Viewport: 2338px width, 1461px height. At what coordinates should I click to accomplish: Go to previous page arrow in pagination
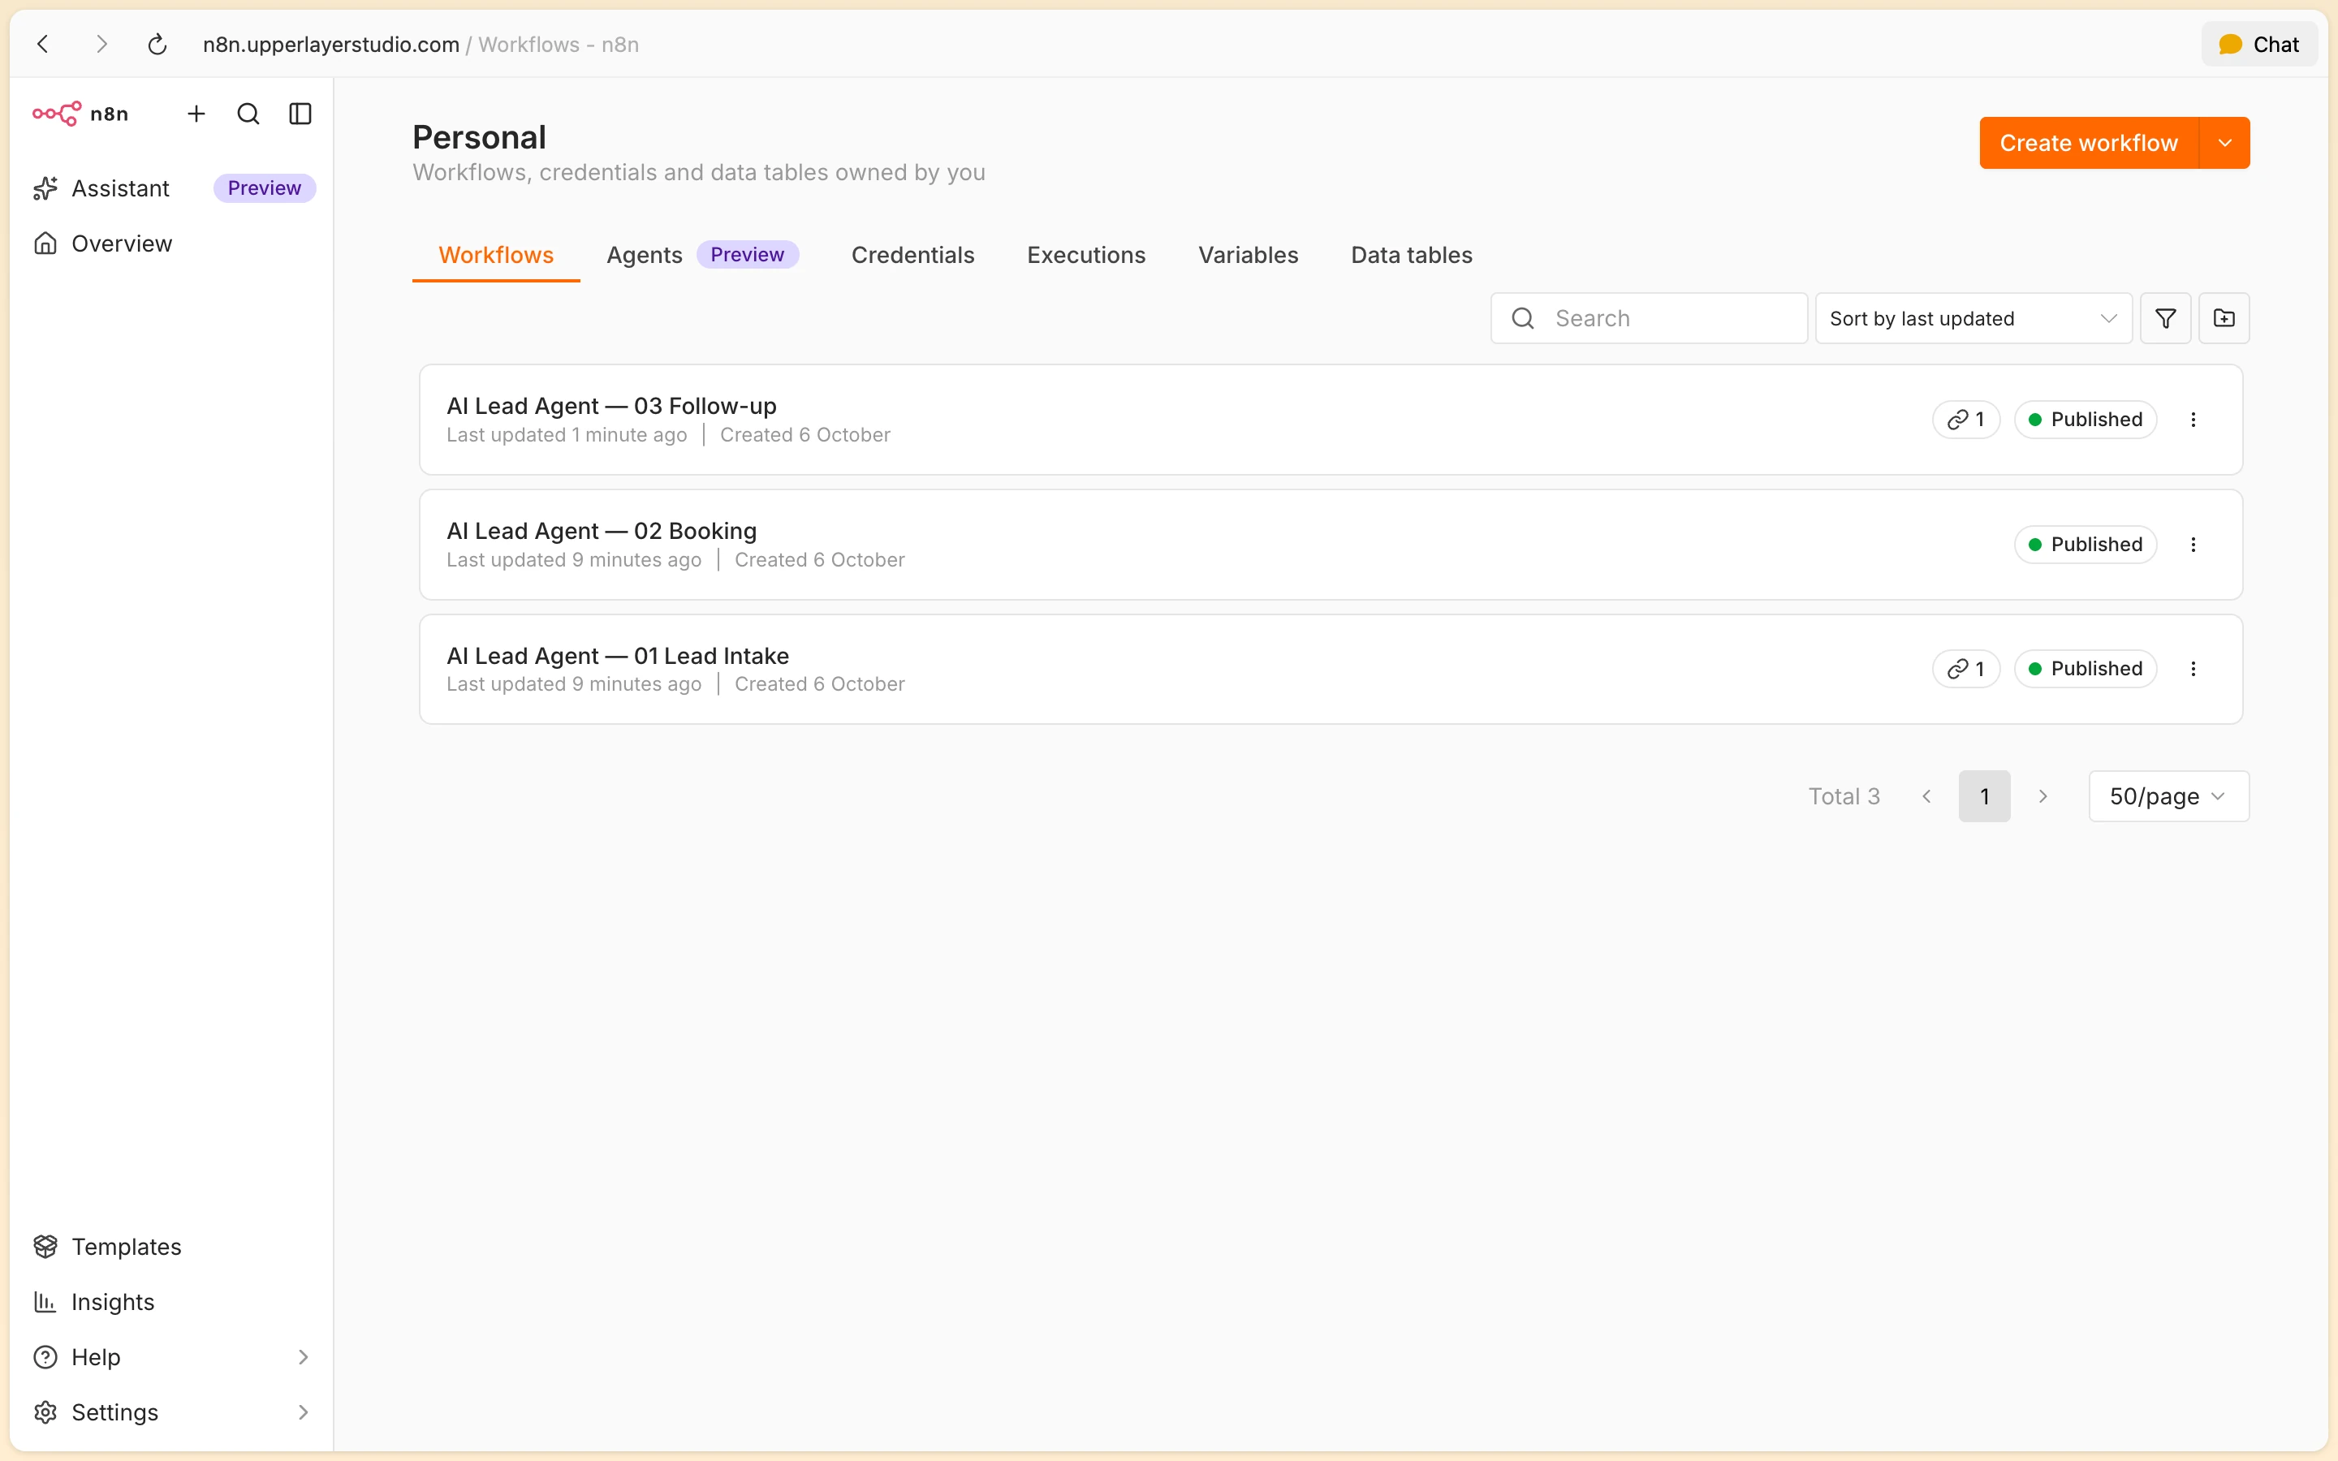(x=1926, y=796)
